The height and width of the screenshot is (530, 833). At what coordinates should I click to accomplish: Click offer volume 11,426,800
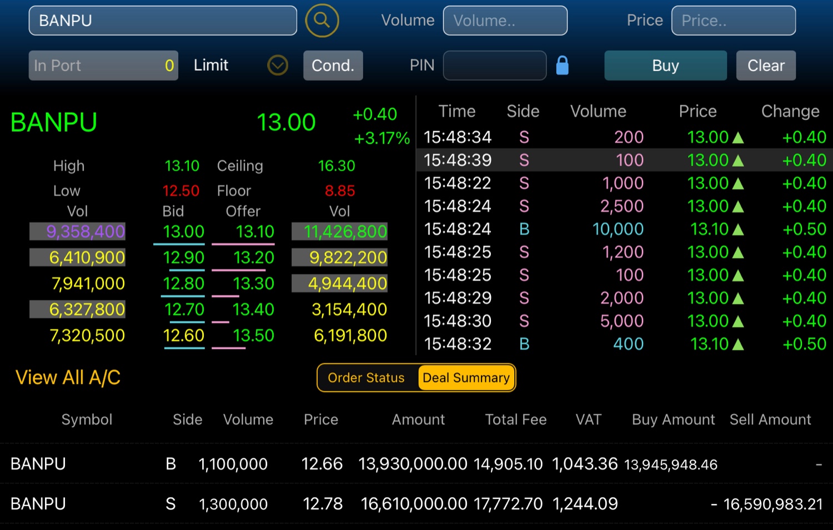click(x=345, y=232)
